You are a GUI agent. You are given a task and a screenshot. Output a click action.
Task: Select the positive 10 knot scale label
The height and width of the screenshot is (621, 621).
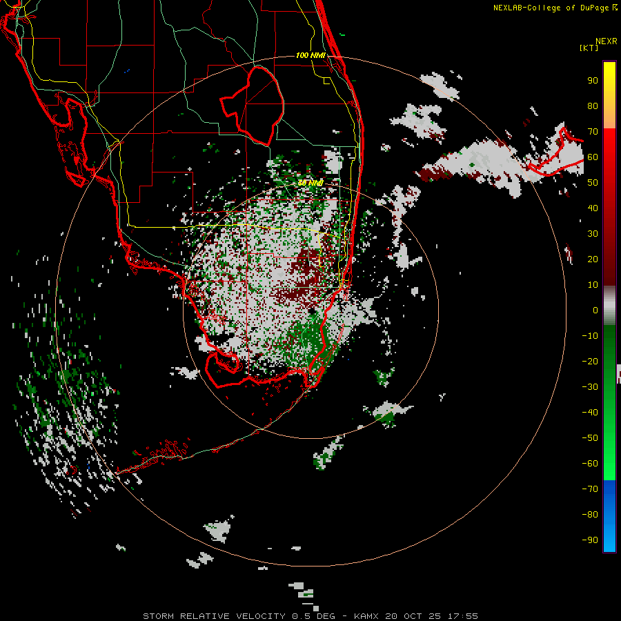coord(593,285)
